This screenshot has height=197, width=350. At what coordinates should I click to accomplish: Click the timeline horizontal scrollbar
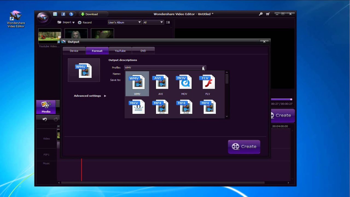[163, 183]
